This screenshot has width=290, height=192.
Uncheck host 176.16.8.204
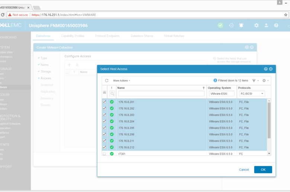click(x=104, y=121)
